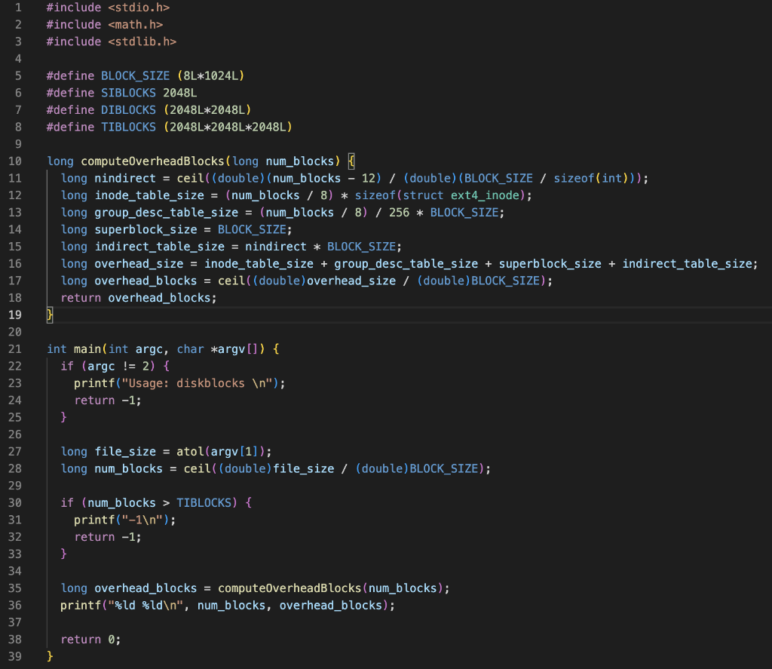
Task: Click the 'main' function name
Action: 87,349
